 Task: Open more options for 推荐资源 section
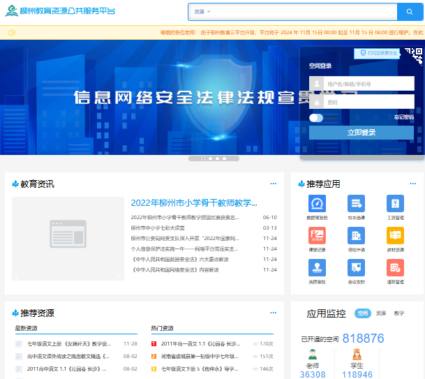[x=274, y=313]
